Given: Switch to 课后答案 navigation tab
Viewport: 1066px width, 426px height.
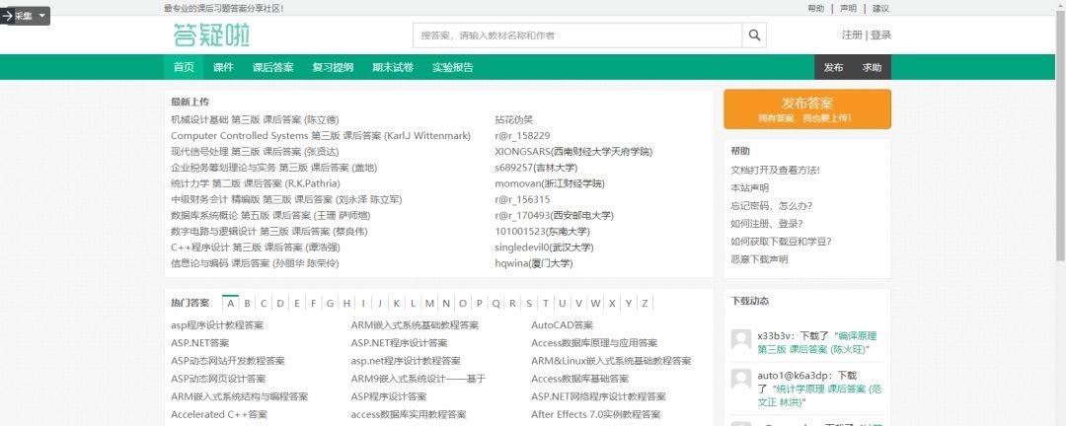Looking at the screenshot, I should [272, 67].
